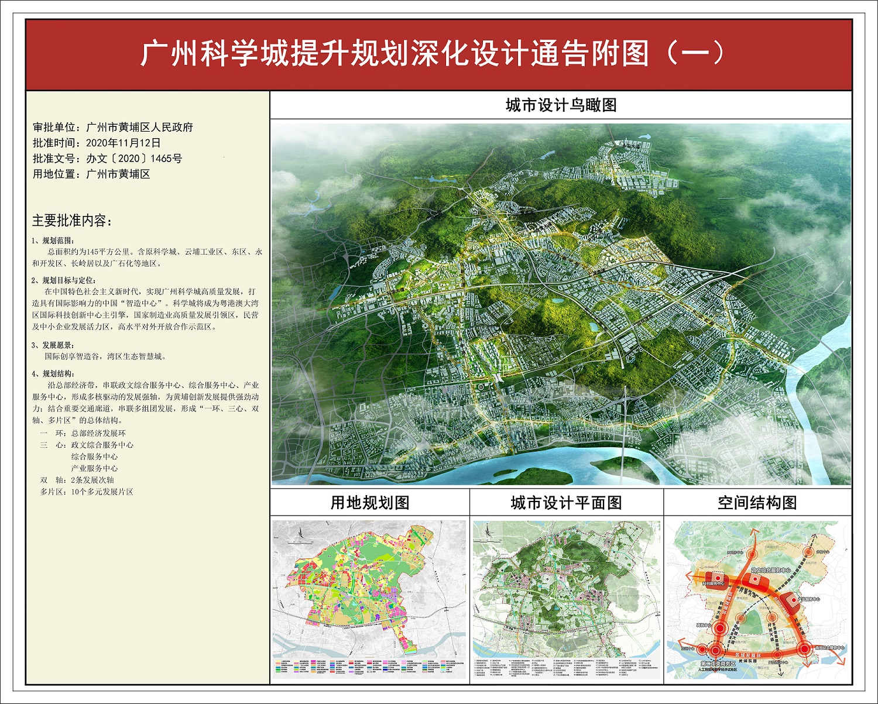Click the north arrow on 城市设计平面图
This screenshot has width=878, height=704.
[489, 531]
